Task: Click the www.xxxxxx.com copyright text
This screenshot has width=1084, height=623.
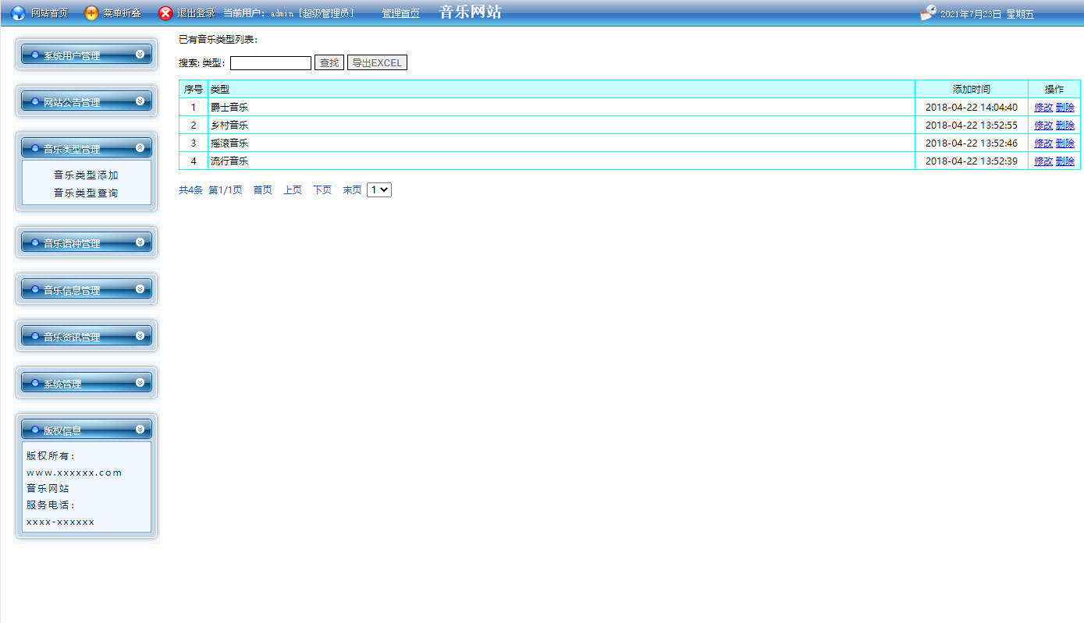Action: coord(74,473)
